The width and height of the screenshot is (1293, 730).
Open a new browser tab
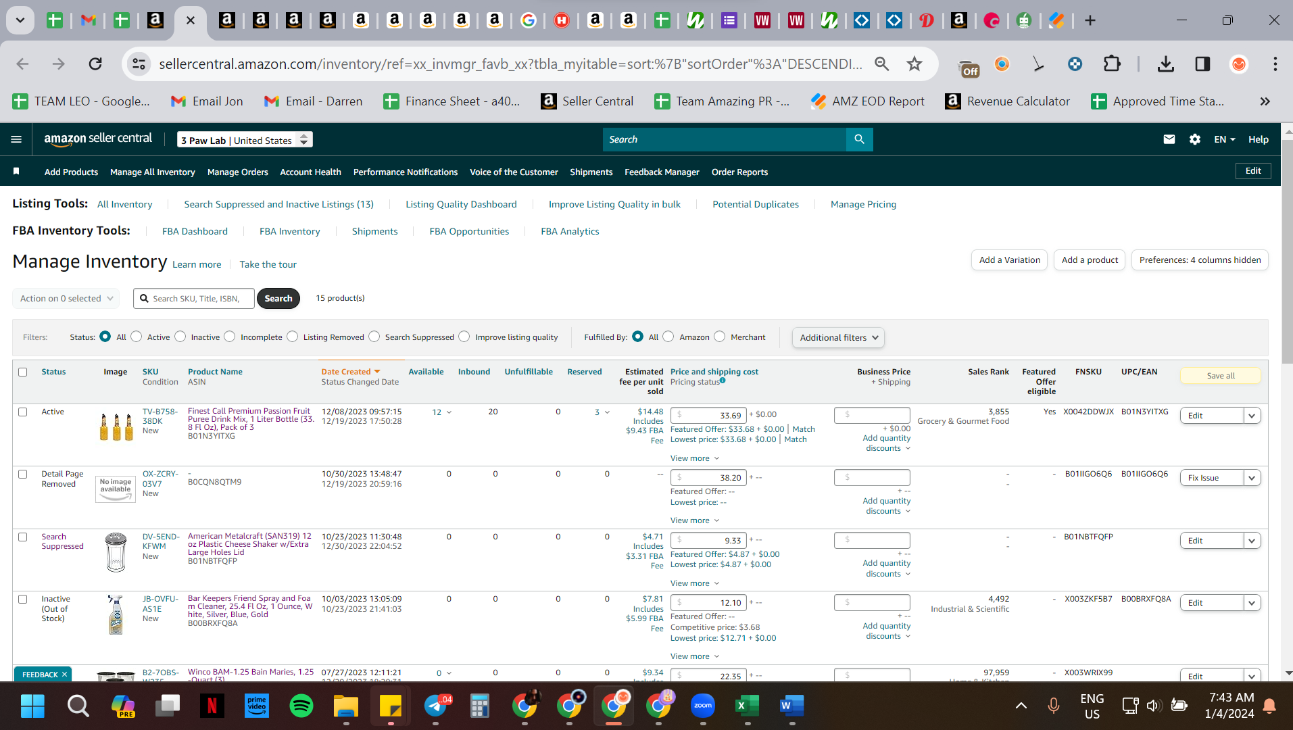pos(1090,20)
